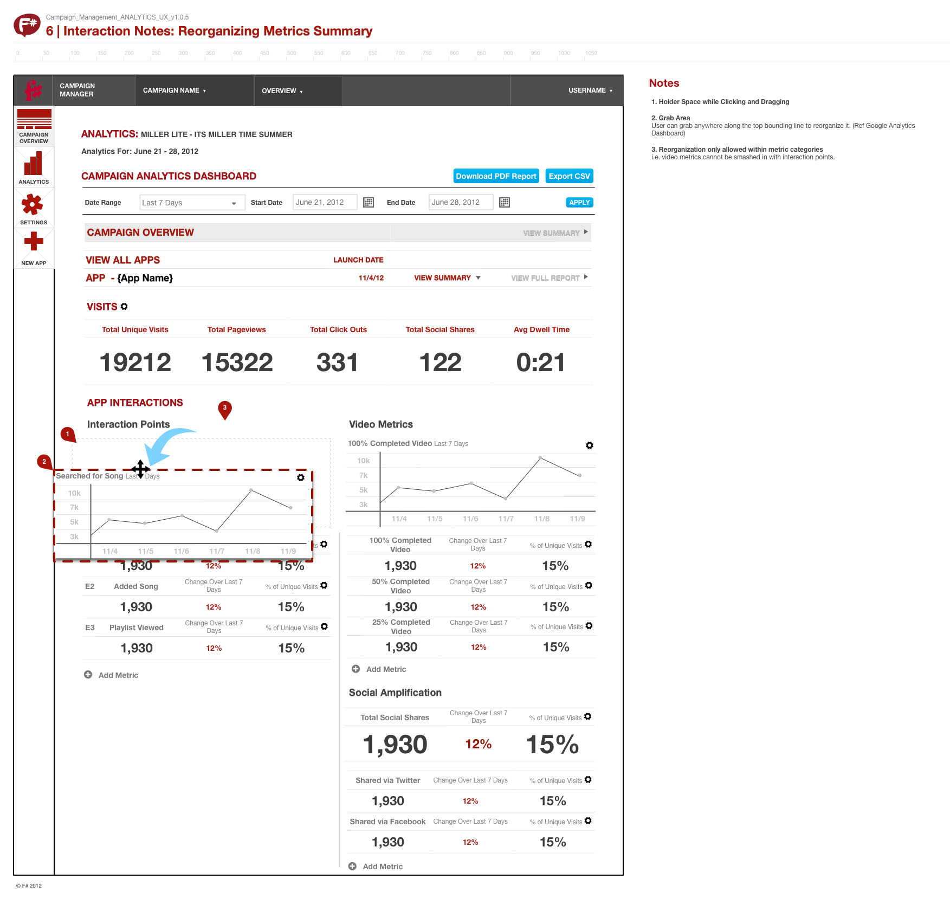Click the F# logo in the nav bar
Image resolution: width=950 pixels, height=899 pixels.
[33, 90]
